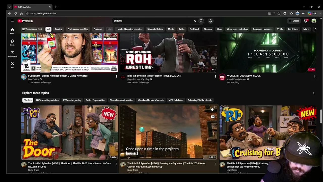The width and height of the screenshot is (323, 182).
Task: Add this page to favorites
Action: pos(279,13)
